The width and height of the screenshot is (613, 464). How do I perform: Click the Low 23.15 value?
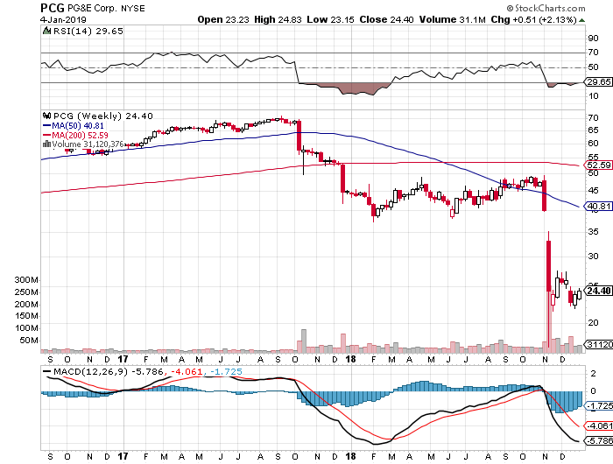pyautogui.click(x=330, y=19)
